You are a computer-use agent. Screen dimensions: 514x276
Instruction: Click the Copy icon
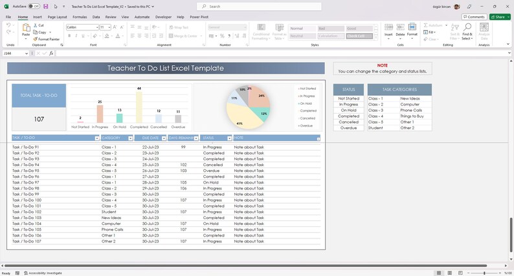pos(36,32)
